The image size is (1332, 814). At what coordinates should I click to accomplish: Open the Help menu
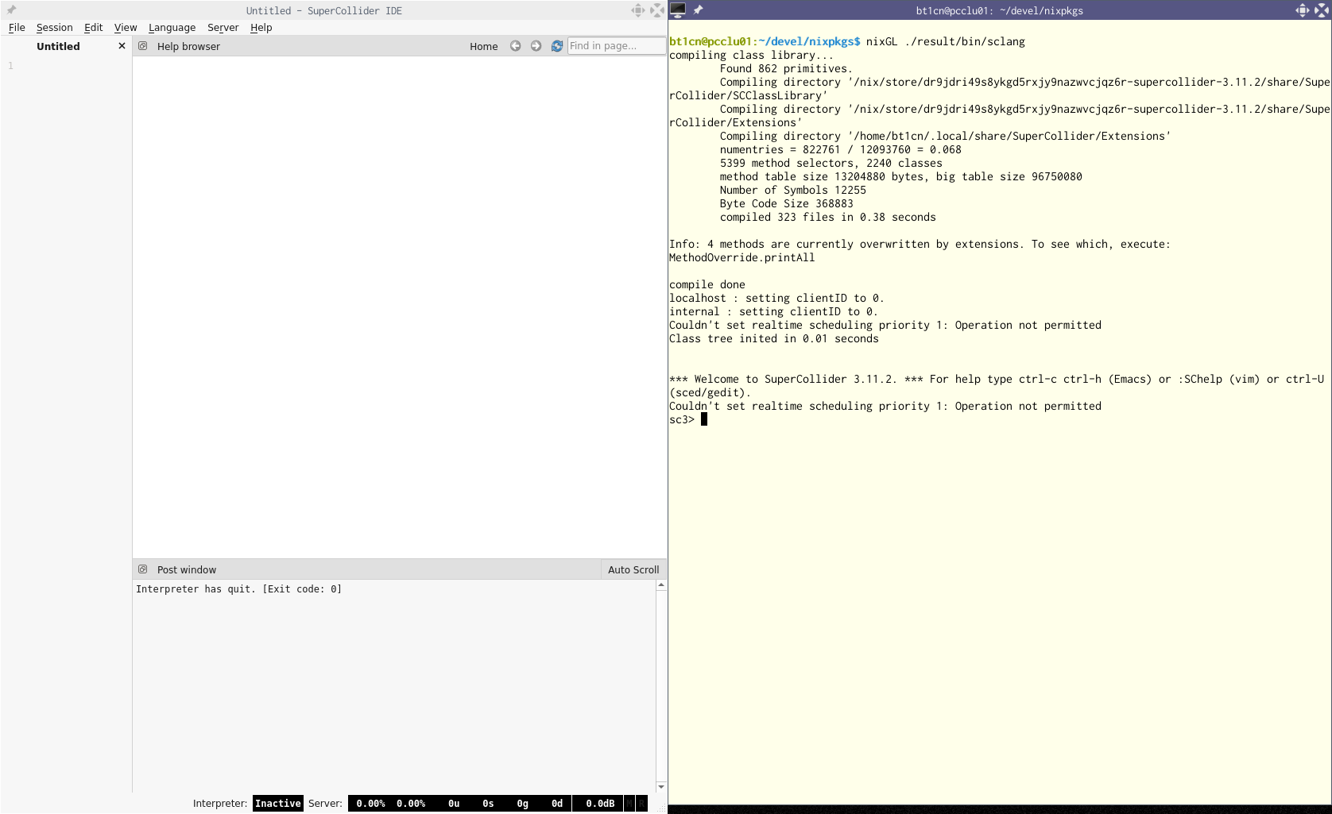pyautogui.click(x=261, y=27)
